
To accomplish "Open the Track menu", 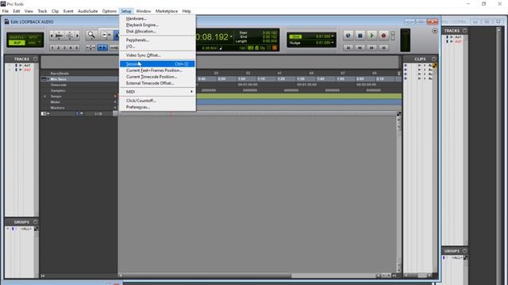I will [42, 11].
